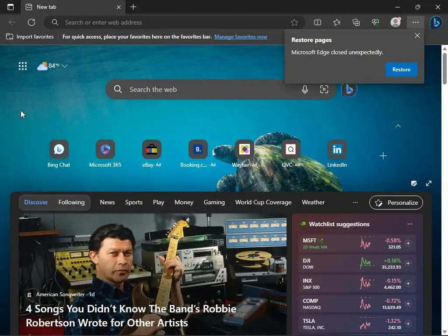Add MSFT to watchlist

tap(408, 243)
